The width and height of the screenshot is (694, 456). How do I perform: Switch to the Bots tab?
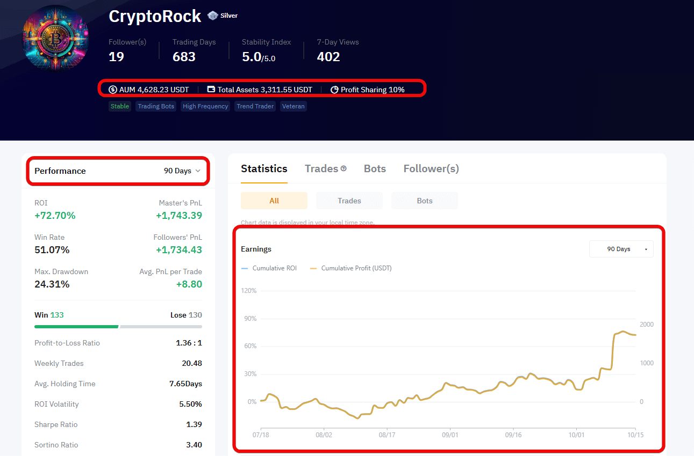(375, 168)
